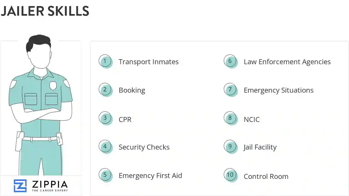Click the number 4 circle badge
349x196 pixels.
click(105, 146)
